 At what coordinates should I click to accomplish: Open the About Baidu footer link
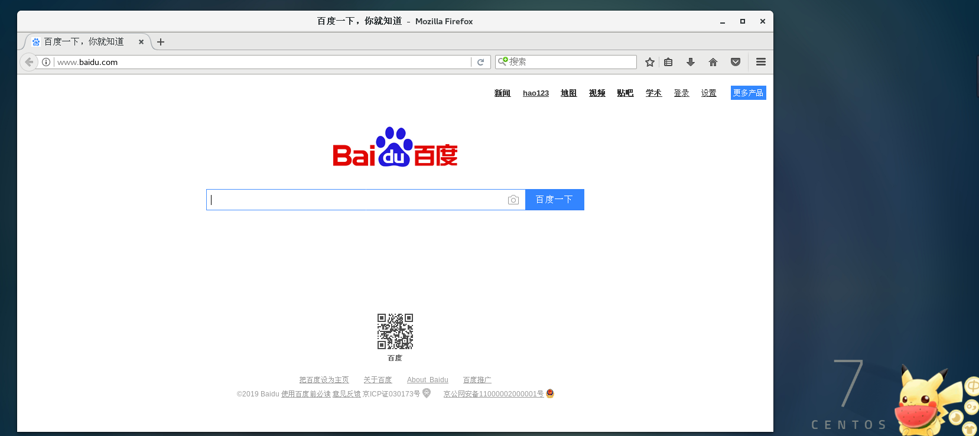tap(428, 380)
